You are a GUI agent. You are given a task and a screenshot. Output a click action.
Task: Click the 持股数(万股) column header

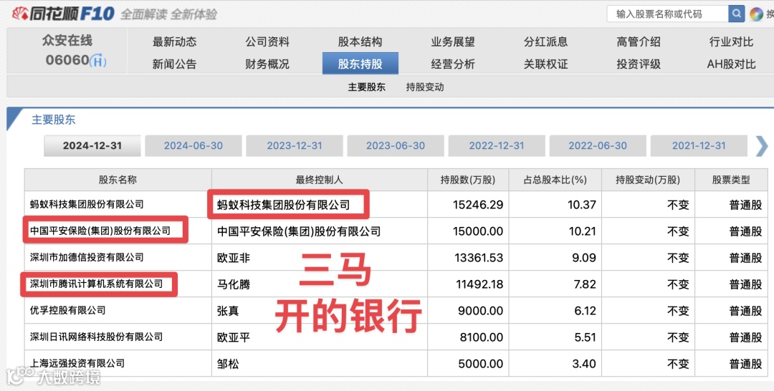(468, 180)
